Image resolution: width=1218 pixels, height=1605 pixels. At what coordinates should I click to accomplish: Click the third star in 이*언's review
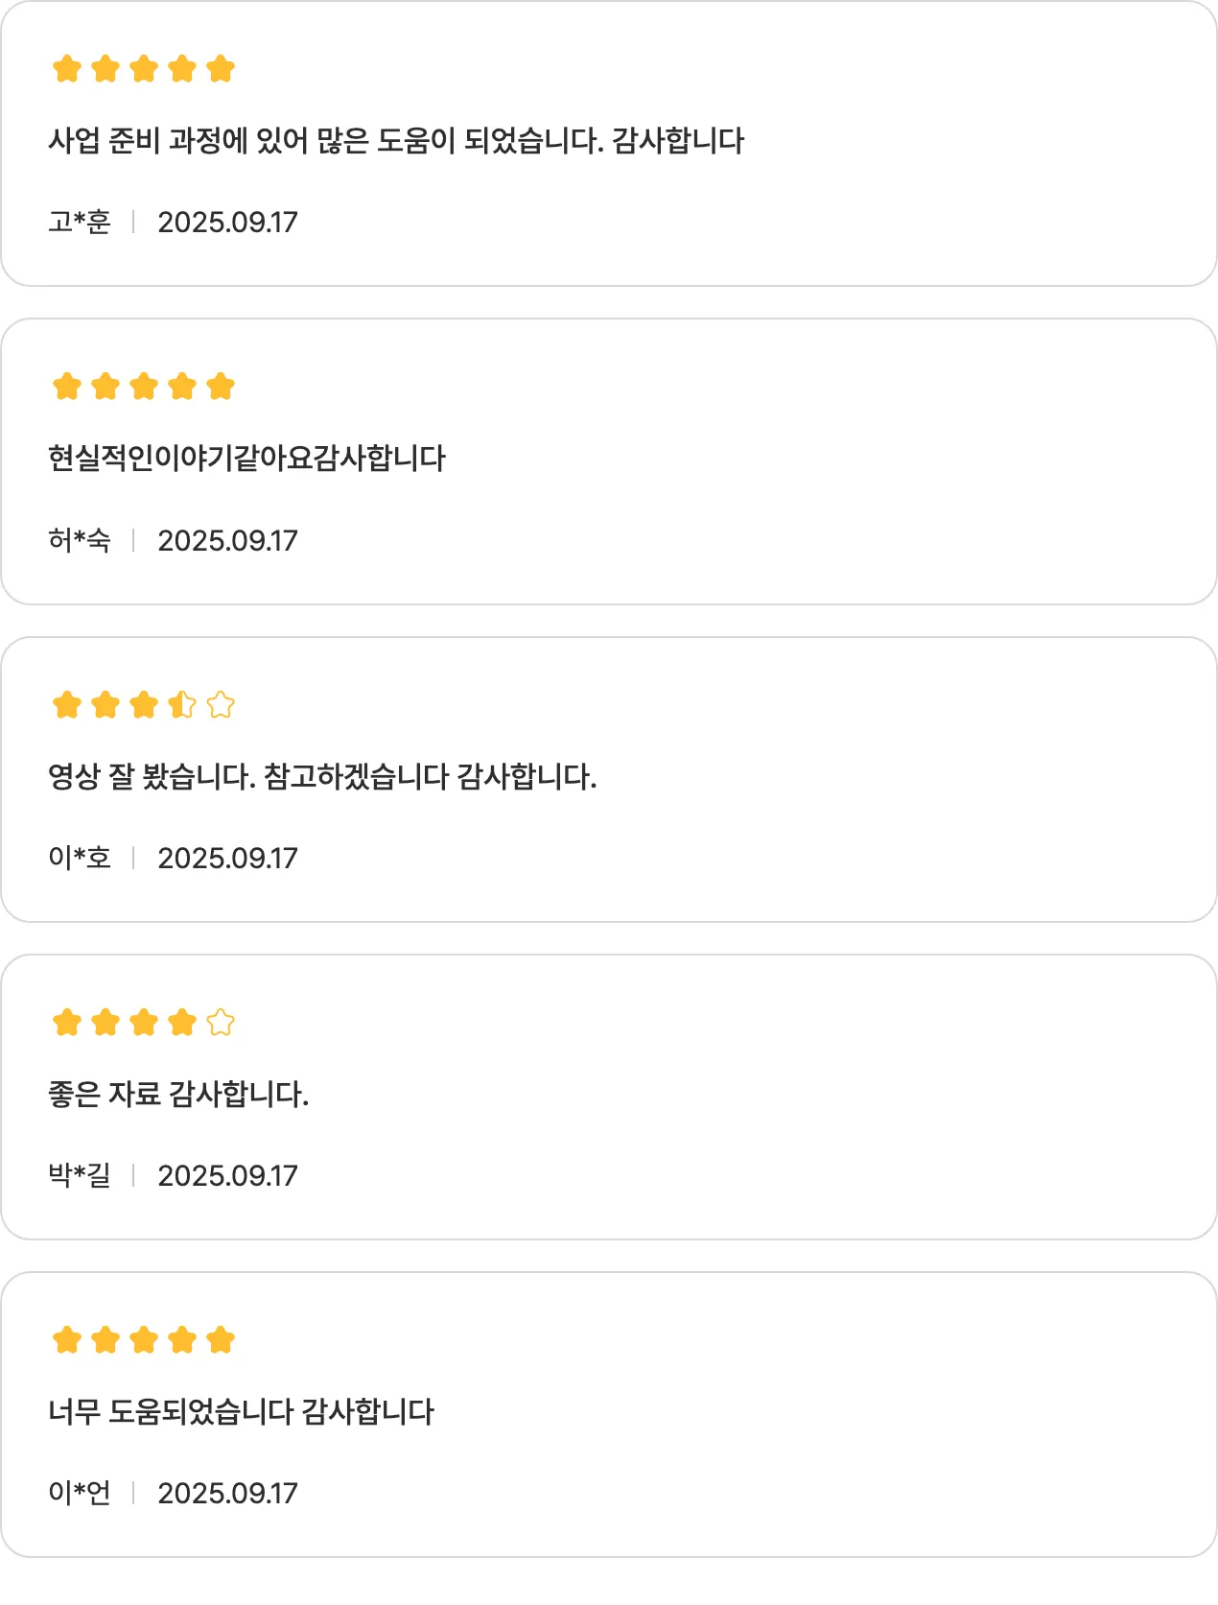click(x=144, y=1340)
